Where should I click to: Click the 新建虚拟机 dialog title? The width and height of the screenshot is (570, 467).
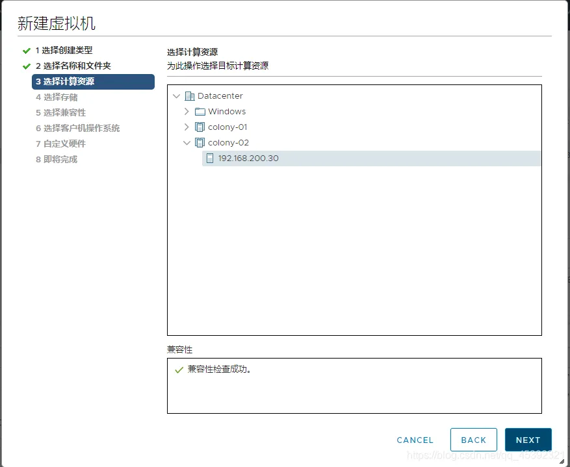coord(57,23)
